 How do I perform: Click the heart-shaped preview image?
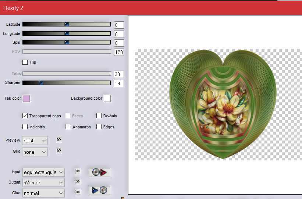(x=223, y=104)
